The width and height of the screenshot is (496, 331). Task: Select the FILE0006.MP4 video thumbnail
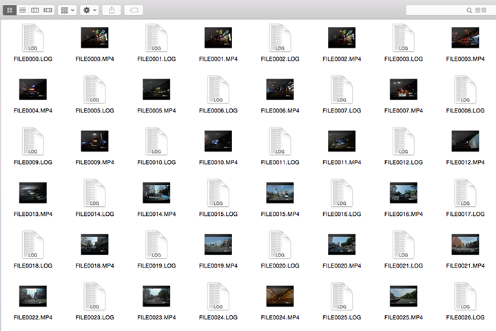click(x=280, y=90)
